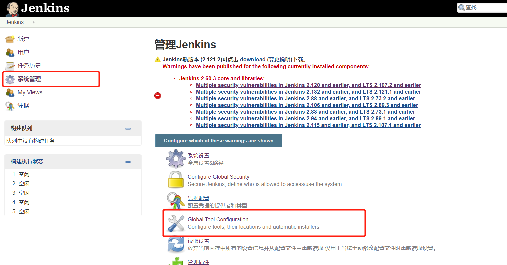Open the Configure Global Security link
Screen dimensions: 507x265
[218, 177]
